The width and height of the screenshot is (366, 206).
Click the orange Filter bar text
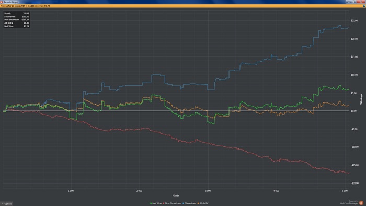coord(25,6)
